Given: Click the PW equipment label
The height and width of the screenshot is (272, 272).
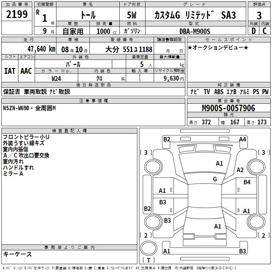Looking at the screenshot, I should coord(265,92).
